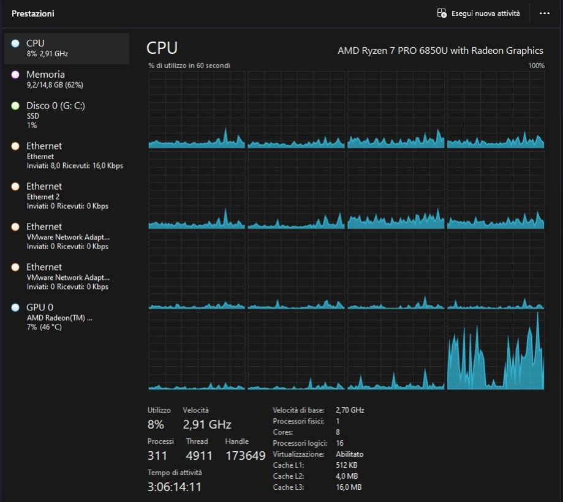Image resolution: width=563 pixels, height=502 pixels.
Task: Click the Handle count 173649
Action: click(x=245, y=455)
